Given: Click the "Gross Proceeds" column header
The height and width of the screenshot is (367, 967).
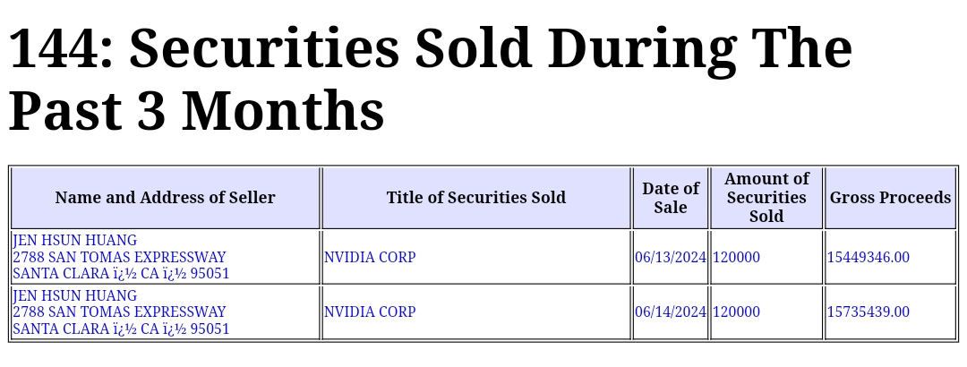Looking at the screenshot, I should tap(890, 198).
